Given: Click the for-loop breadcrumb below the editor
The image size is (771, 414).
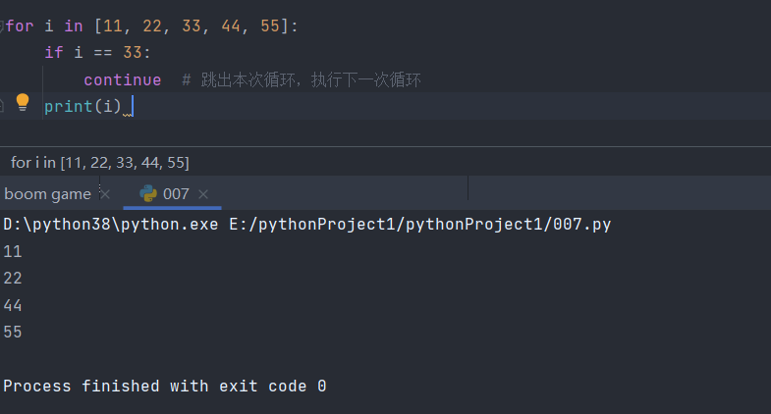Looking at the screenshot, I should (x=99, y=162).
